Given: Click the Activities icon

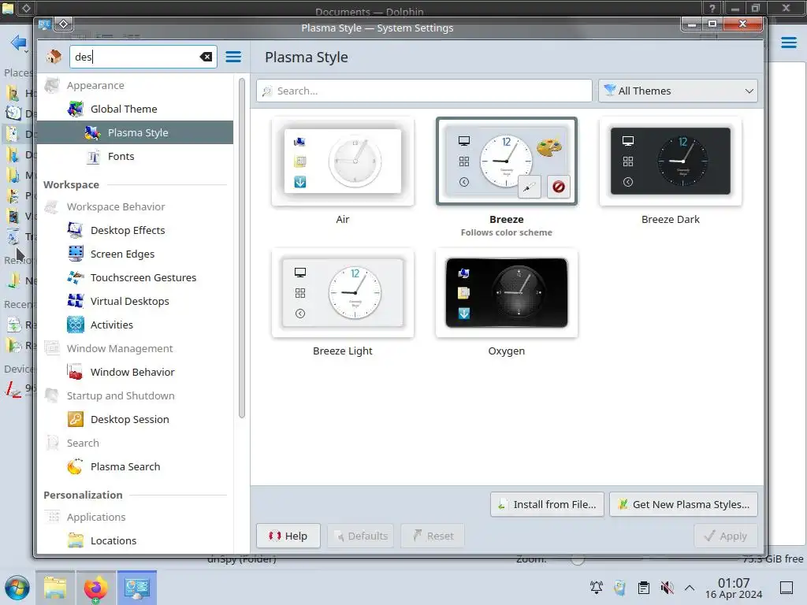Looking at the screenshot, I should coord(76,325).
